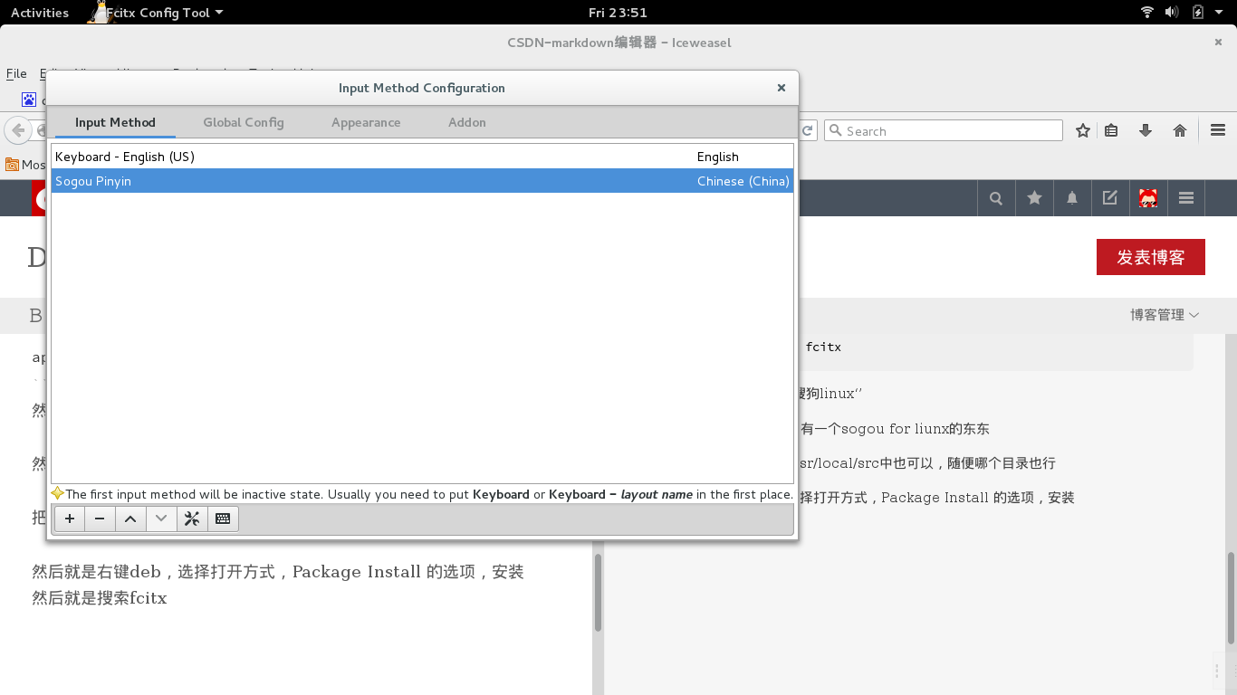
Task: Open the Activities overview
Action: click(39, 13)
